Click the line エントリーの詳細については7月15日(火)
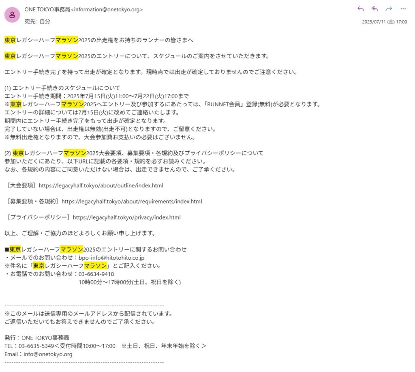This screenshot has height=372, width=415. click(92, 112)
